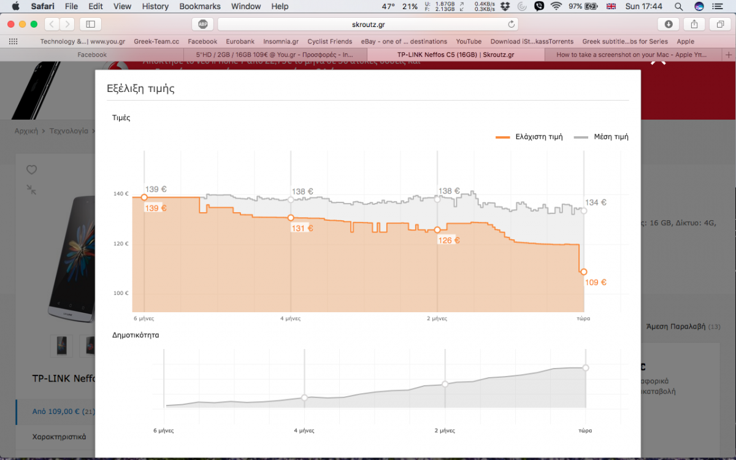Reload the page with the refresh icon
The height and width of the screenshot is (460, 736).
click(512, 24)
